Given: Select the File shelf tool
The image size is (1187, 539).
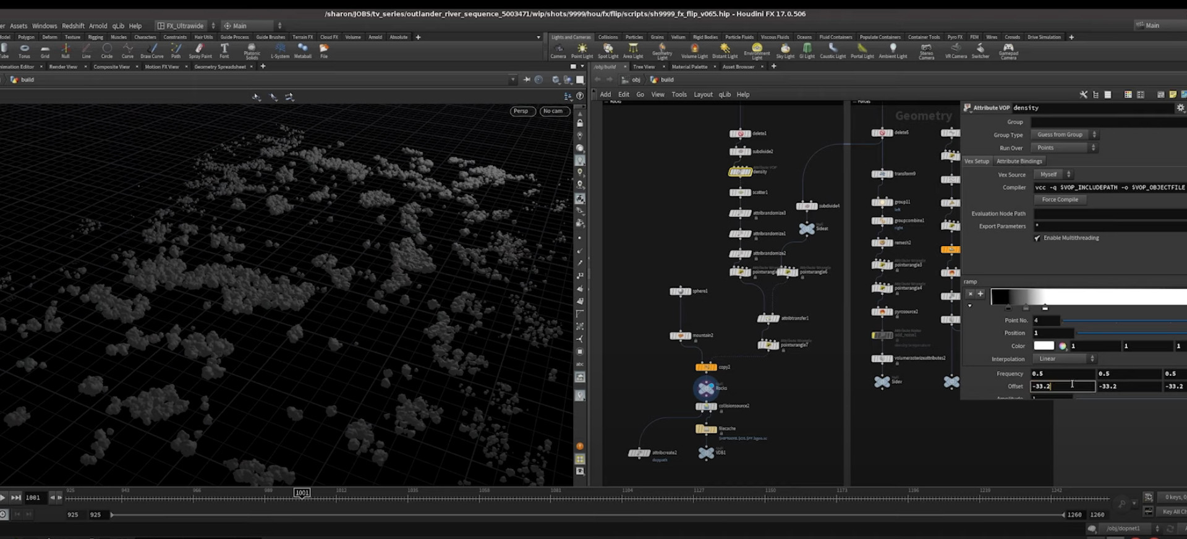Looking at the screenshot, I should pyautogui.click(x=323, y=51).
